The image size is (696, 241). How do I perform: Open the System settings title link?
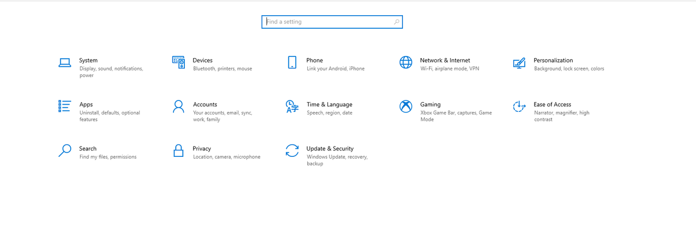point(89,60)
